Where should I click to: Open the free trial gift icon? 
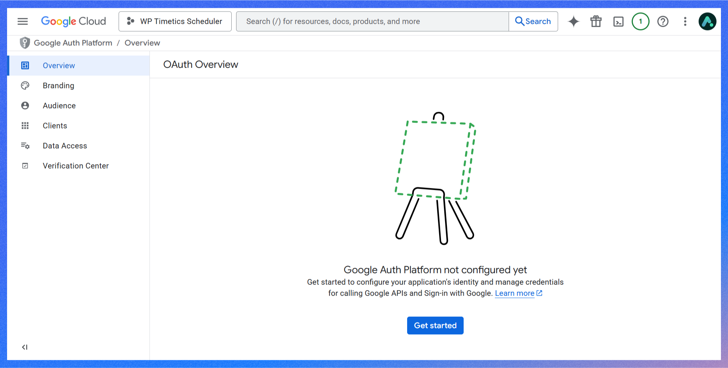(x=596, y=22)
